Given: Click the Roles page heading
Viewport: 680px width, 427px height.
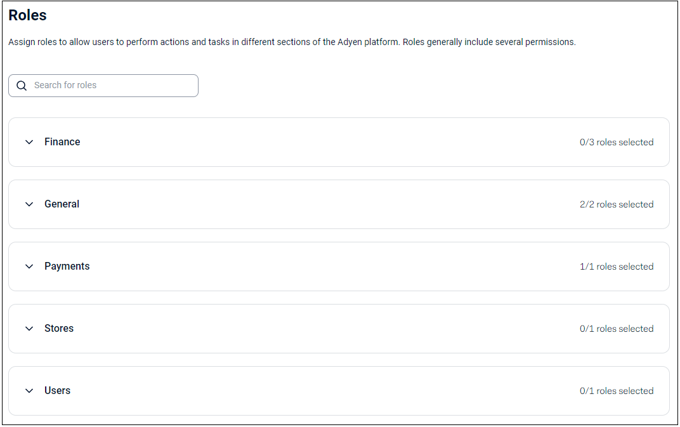Looking at the screenshot, I should 27,15.
